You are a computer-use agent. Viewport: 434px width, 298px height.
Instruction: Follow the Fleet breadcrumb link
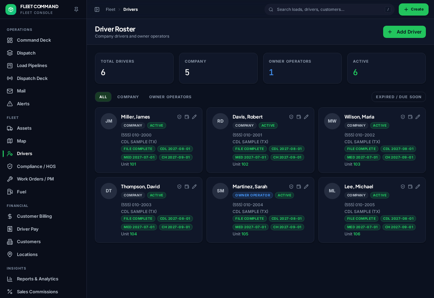pos(111,9)
